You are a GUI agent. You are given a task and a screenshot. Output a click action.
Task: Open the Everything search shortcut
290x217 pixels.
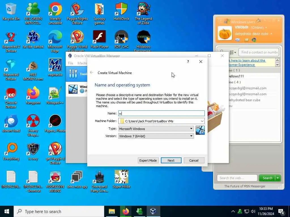click(x=11, y=151)
